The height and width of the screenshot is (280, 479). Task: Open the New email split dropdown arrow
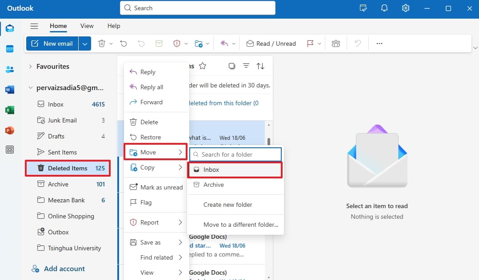click(x=84, y=43)
